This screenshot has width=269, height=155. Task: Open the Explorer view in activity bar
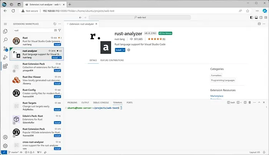(x=5, y=31)
